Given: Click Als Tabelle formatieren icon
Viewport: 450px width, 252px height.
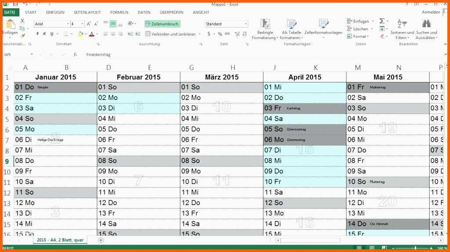Looking at the screenshot, I should [x=291, y=25].
